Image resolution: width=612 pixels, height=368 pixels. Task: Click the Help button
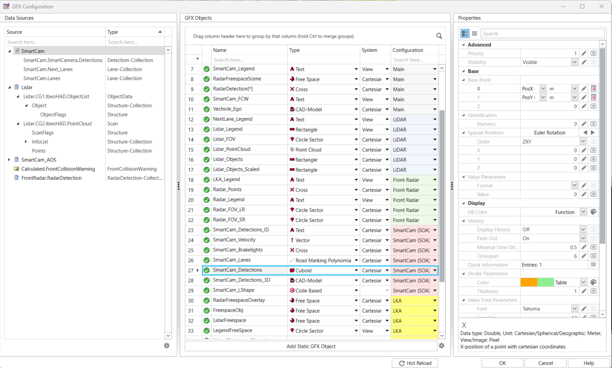pyautogui.click(x=589, y=363)
